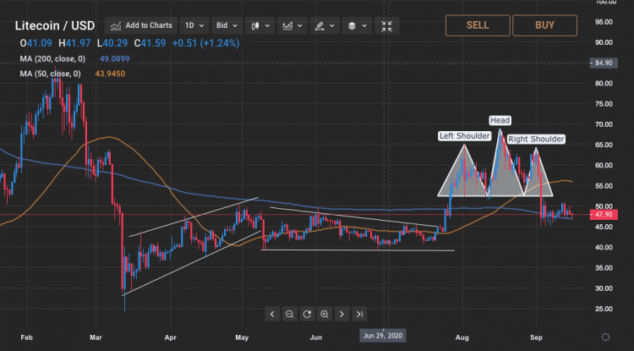
Task: Click the collapse fullscreen arrows icon
Action: point(387,26)
